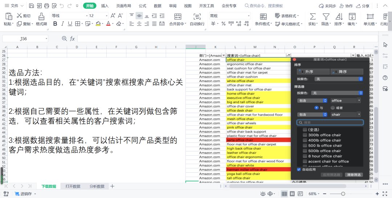Screen dimensions: 392x198
Task: Click Wrap Text (自动换行) icon
Action: pyautogui.click(x=197, y=17)
